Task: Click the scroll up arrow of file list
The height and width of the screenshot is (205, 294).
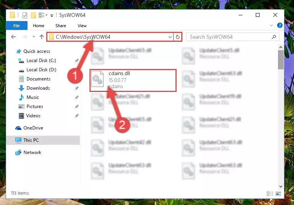Action: tap(281, 48)
